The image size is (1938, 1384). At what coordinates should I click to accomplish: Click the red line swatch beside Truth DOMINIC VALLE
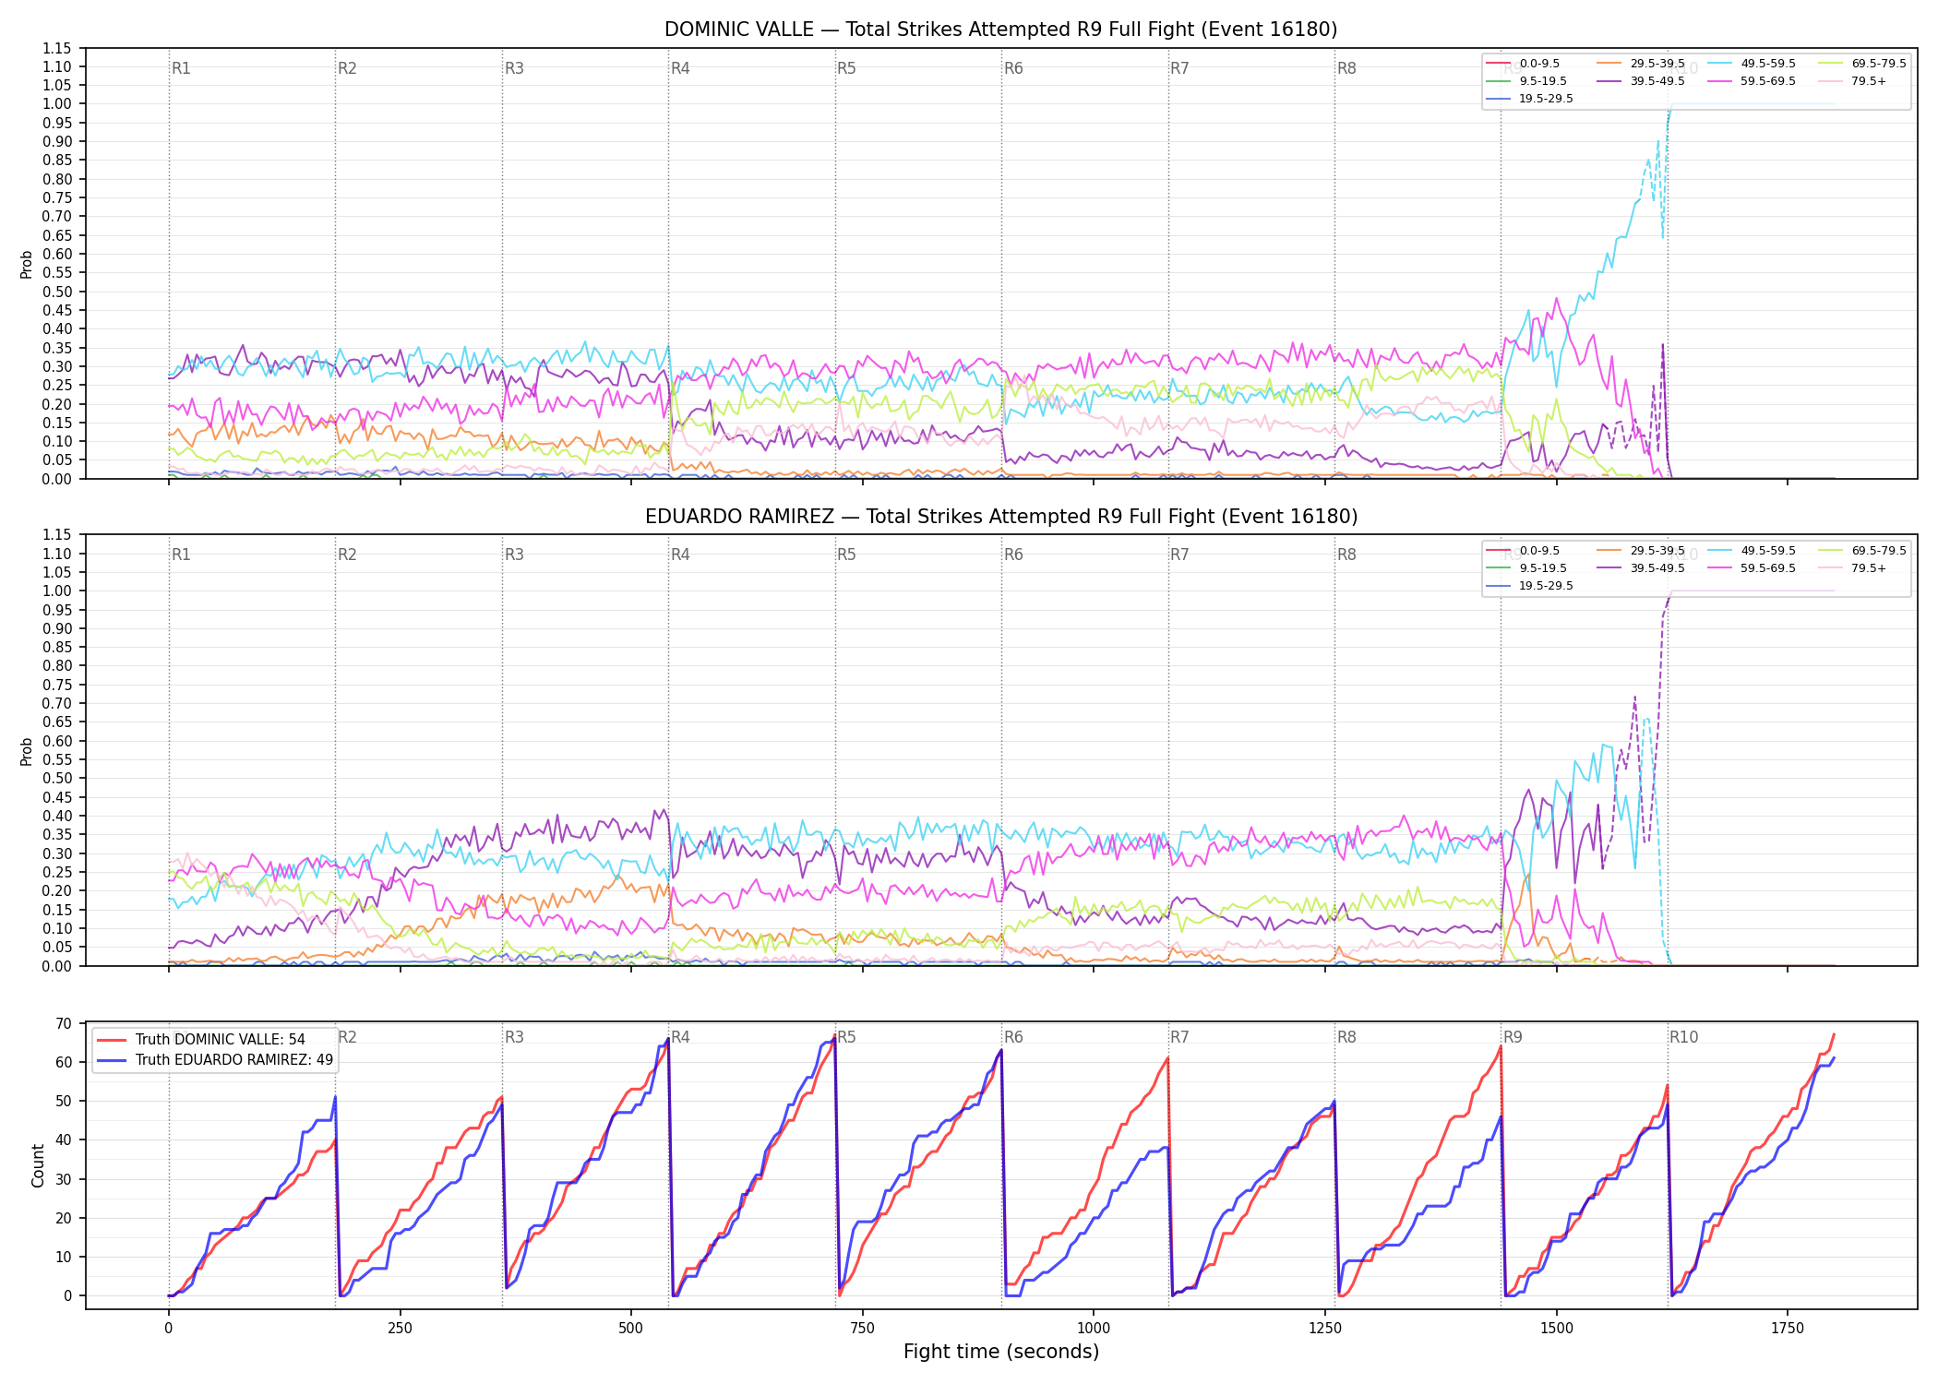[x=113, y=1040]
